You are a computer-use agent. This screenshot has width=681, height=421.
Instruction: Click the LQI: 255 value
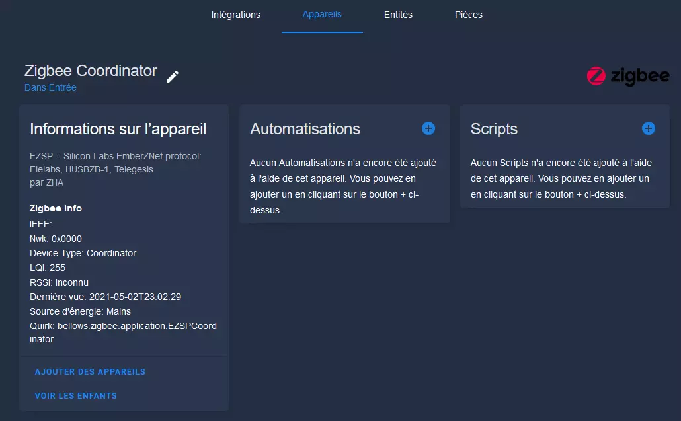[x=48, y=268]
